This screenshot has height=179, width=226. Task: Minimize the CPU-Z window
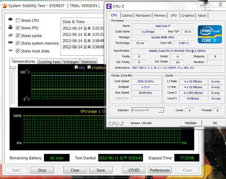point(202,5)
